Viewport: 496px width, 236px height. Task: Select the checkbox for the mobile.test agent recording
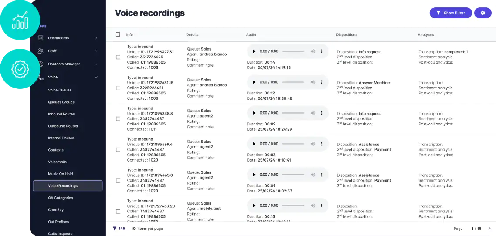(x=118, y=211)
